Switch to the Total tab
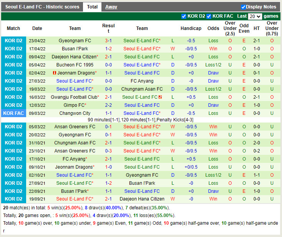This screenshot has height=237, width=282. [92, 7]
